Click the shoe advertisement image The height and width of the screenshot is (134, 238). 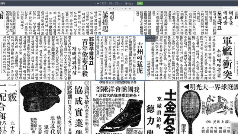(x=122, y=115)
